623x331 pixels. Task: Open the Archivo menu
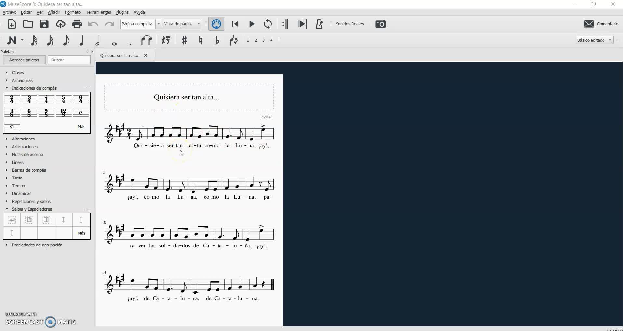click(9, 12)
